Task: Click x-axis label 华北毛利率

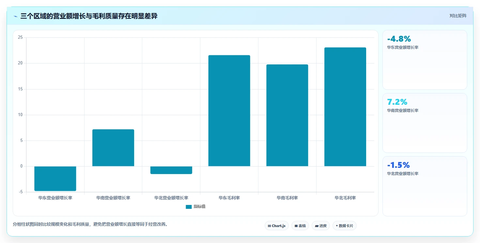Action: 345,198
